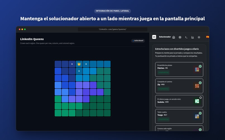Click the empty status circle on Sudoku
The image size is (225, 140).
tap(200, 98)
